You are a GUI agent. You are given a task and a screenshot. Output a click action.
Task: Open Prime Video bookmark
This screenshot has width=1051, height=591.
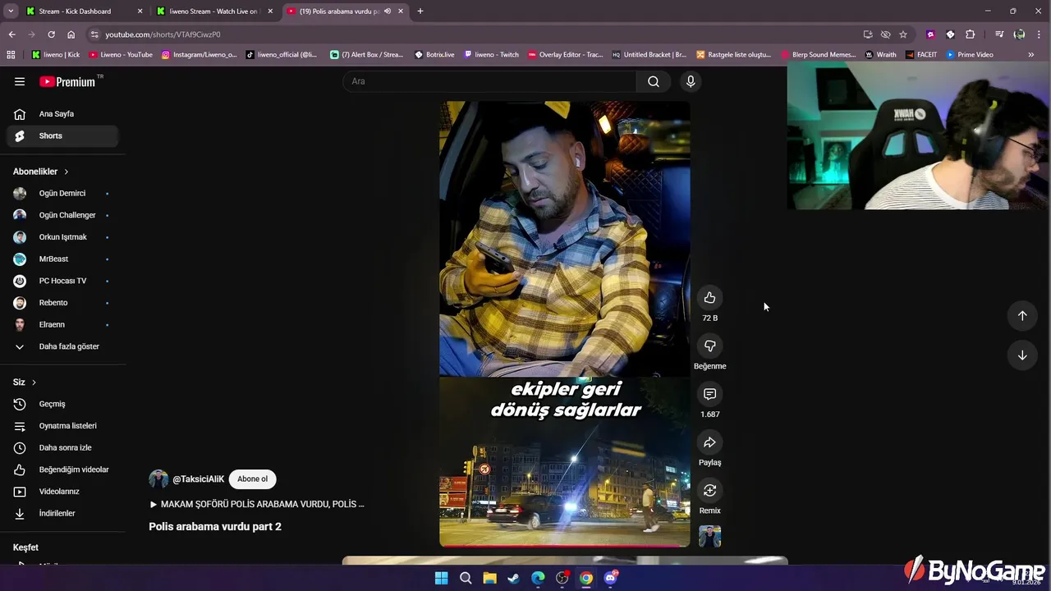click(970, 55)
